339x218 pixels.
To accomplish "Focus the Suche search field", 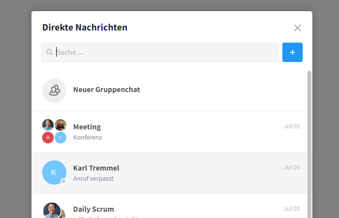I will [159, 52].
